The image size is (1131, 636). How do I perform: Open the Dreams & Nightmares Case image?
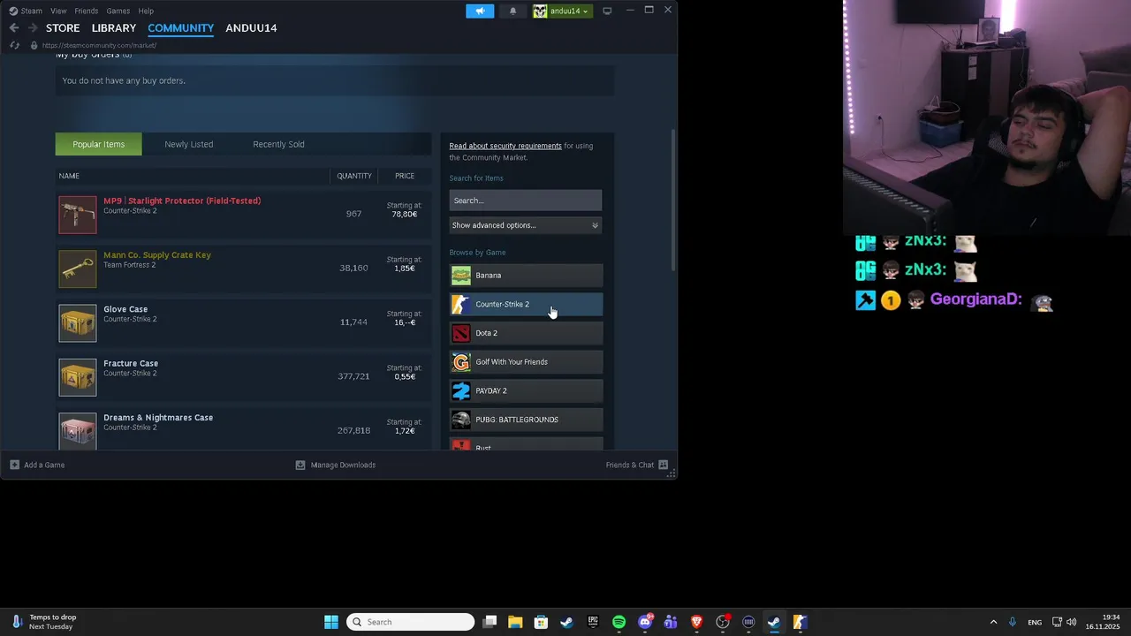click(78, 431)
